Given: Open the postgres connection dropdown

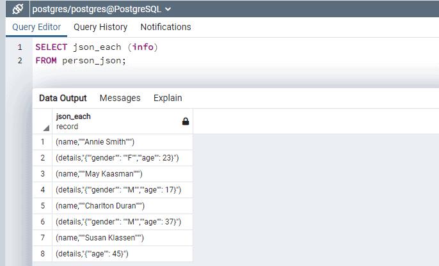Looking at the screenshot, I should (x=168, y=9).
